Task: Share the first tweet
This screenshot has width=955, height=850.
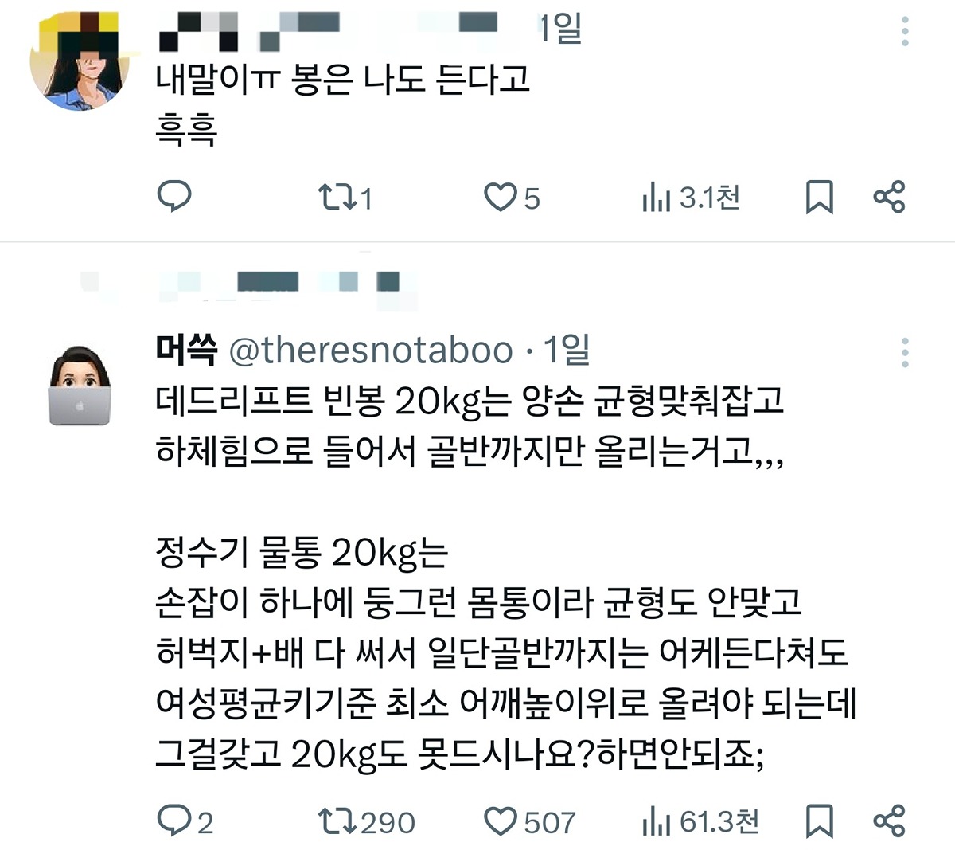Action: click(889, 197)
